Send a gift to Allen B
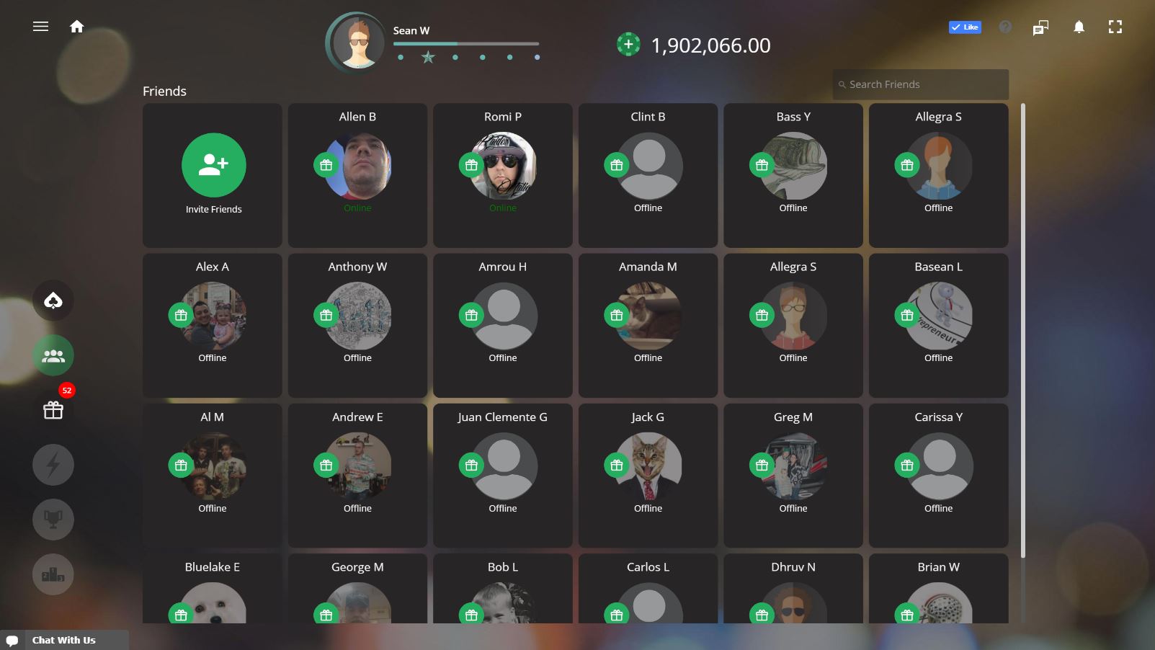 coord(326,166)
